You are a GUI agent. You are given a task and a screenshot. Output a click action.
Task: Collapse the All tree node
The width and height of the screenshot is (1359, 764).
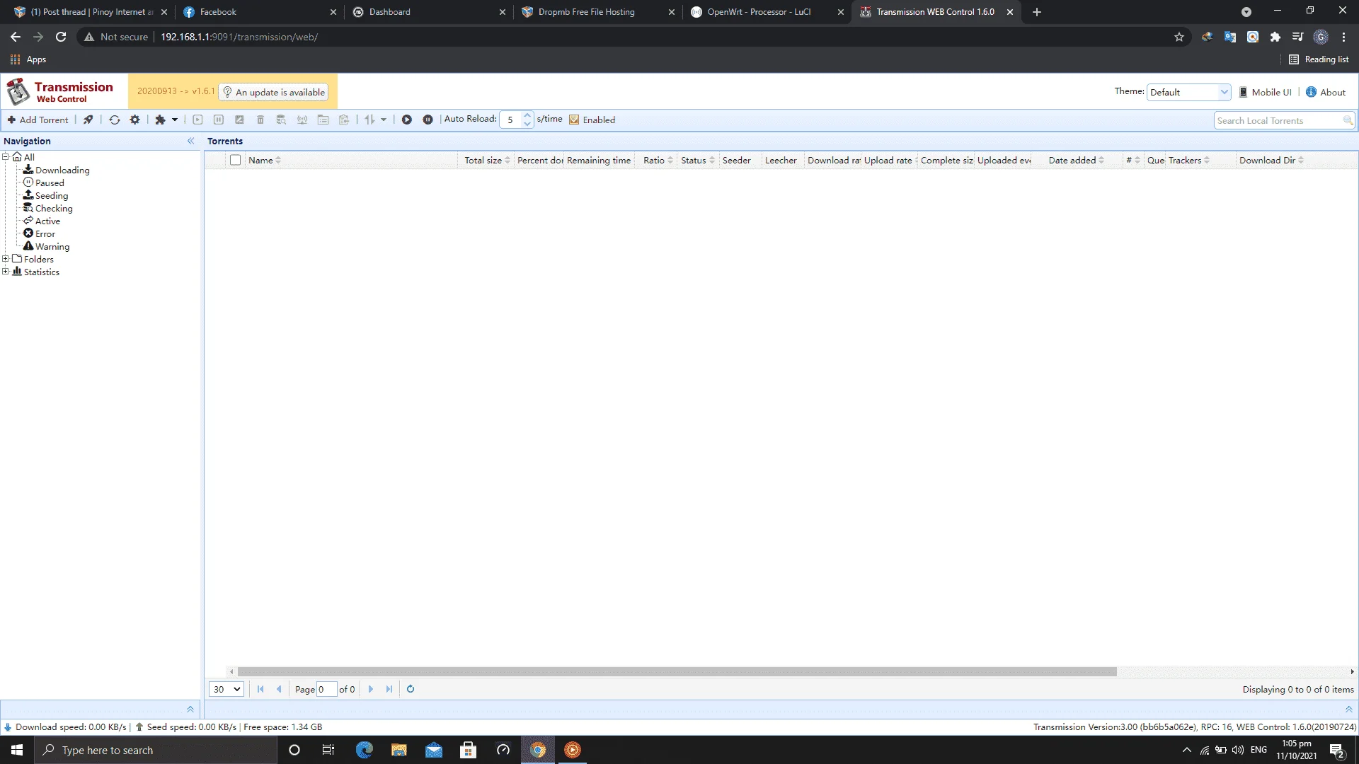6,156
